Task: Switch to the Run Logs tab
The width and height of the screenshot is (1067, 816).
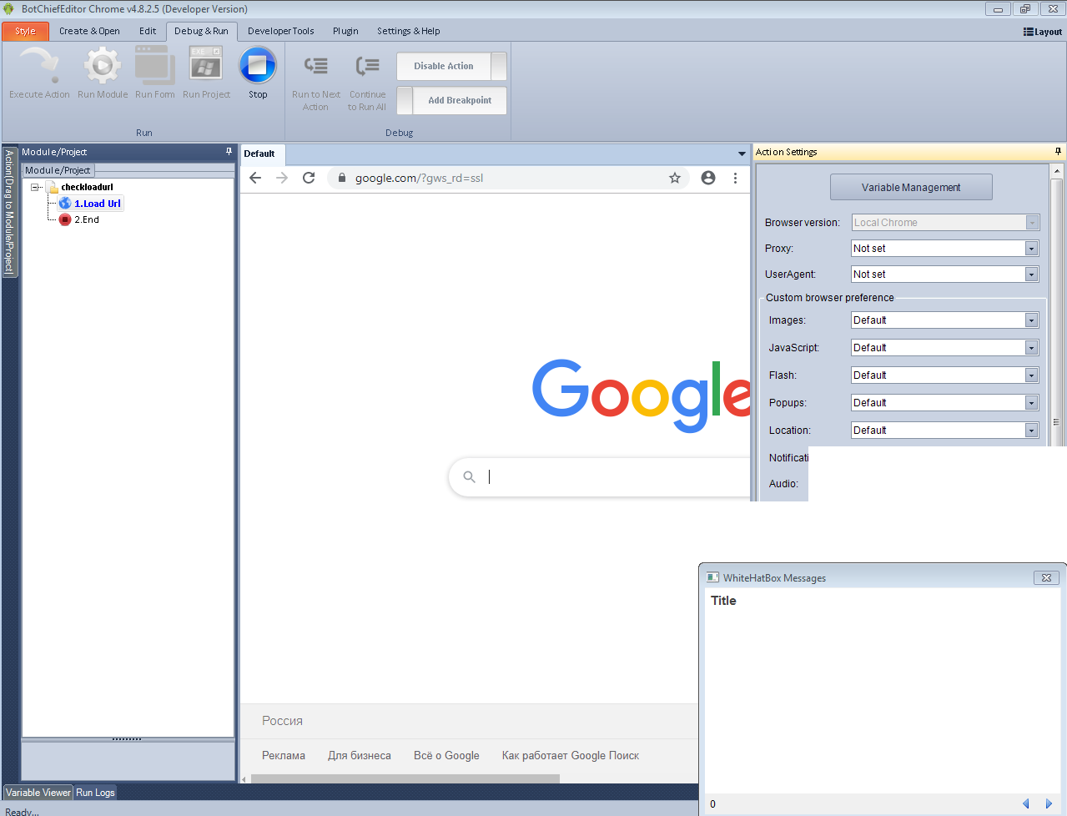Action: click(95, 793)
